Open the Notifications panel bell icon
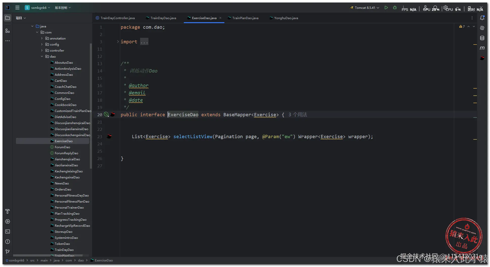 coord(482,18)
